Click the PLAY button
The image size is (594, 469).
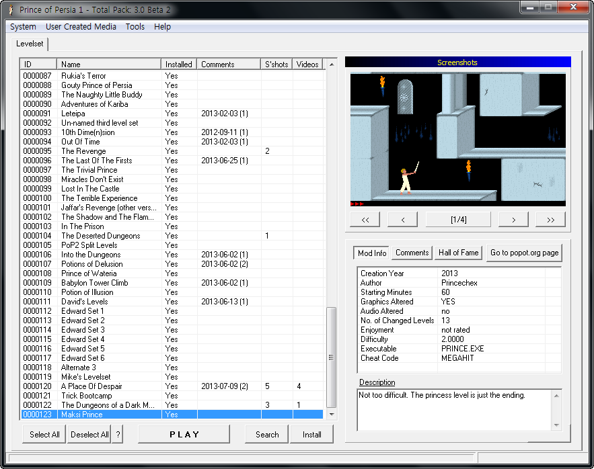coord(184,434)
